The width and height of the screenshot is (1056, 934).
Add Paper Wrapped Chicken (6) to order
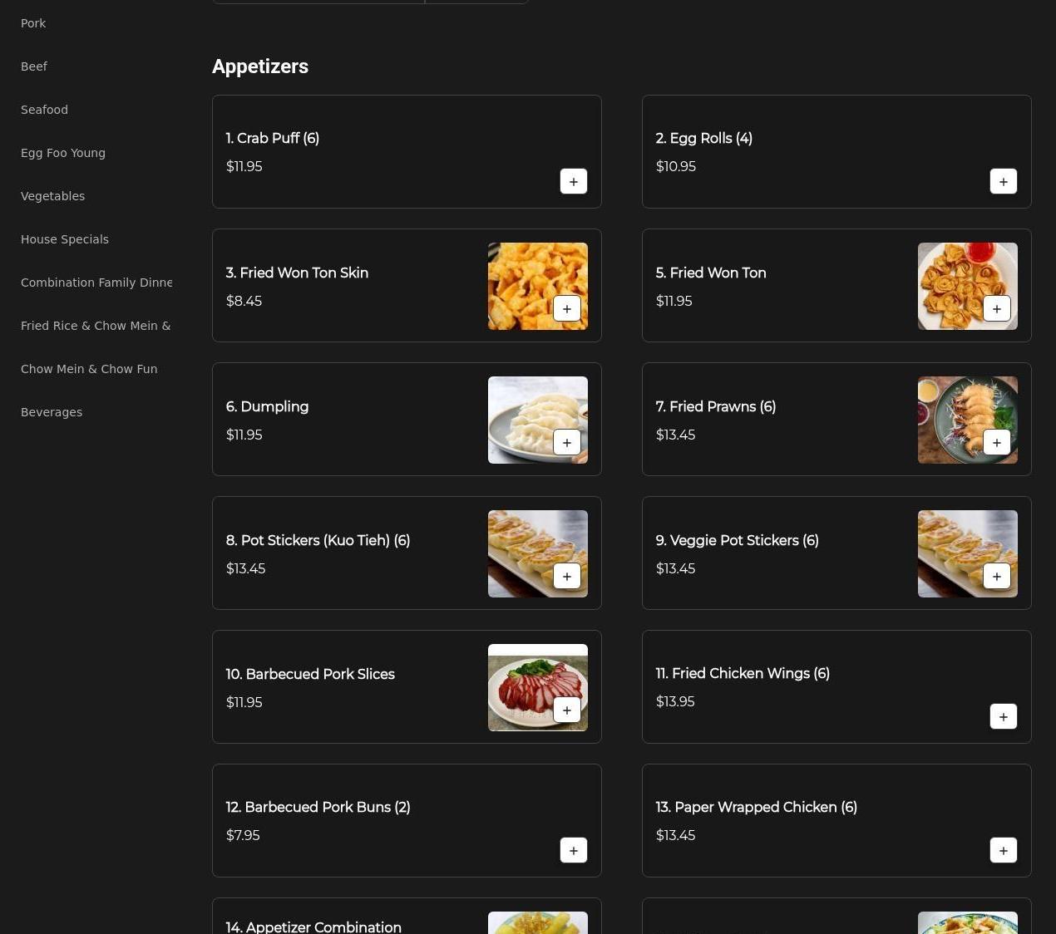(x=1003, y=850)
